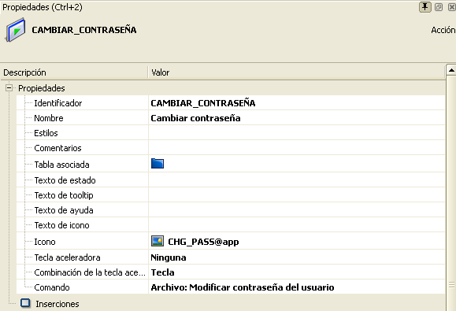Click the Identificador value CAMBIAR_CONTRASEÑA
Screen dimensions: 456x311
click(203, 103)
